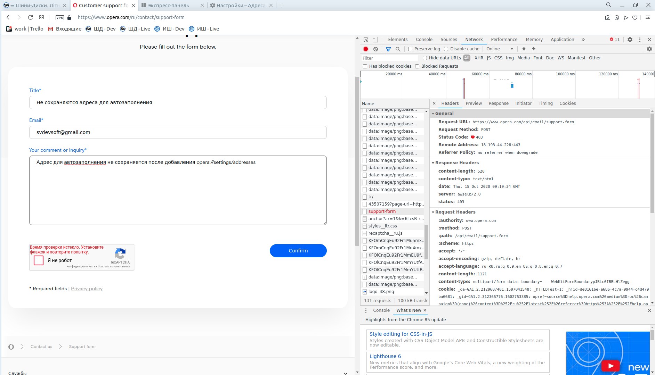655x375 pixels.
Task: Toggle the VPN badge in address bar
Action: click(60, 18)
